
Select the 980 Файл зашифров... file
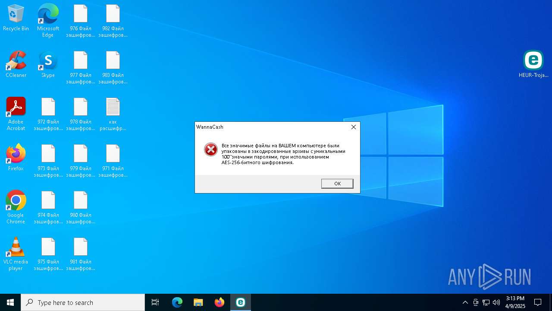(81, 207)
